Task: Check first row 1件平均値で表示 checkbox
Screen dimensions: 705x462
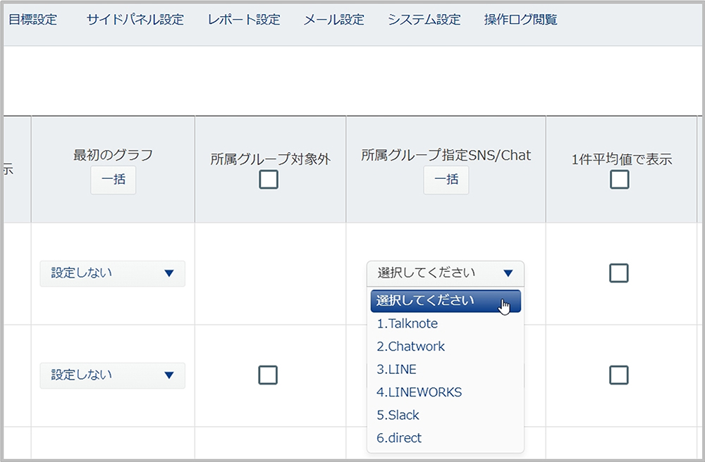Action: coord(619,273)
